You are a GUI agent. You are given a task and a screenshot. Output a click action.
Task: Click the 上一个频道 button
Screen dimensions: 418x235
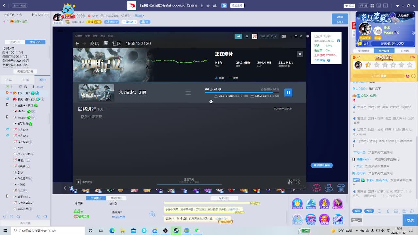[x=20, y=6]
